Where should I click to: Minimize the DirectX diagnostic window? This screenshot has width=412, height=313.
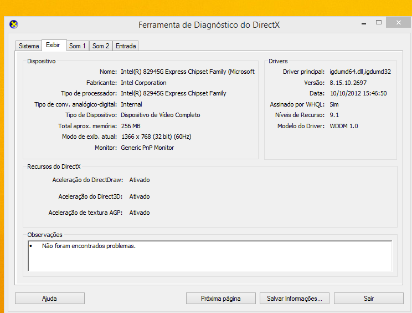point(364,23)
